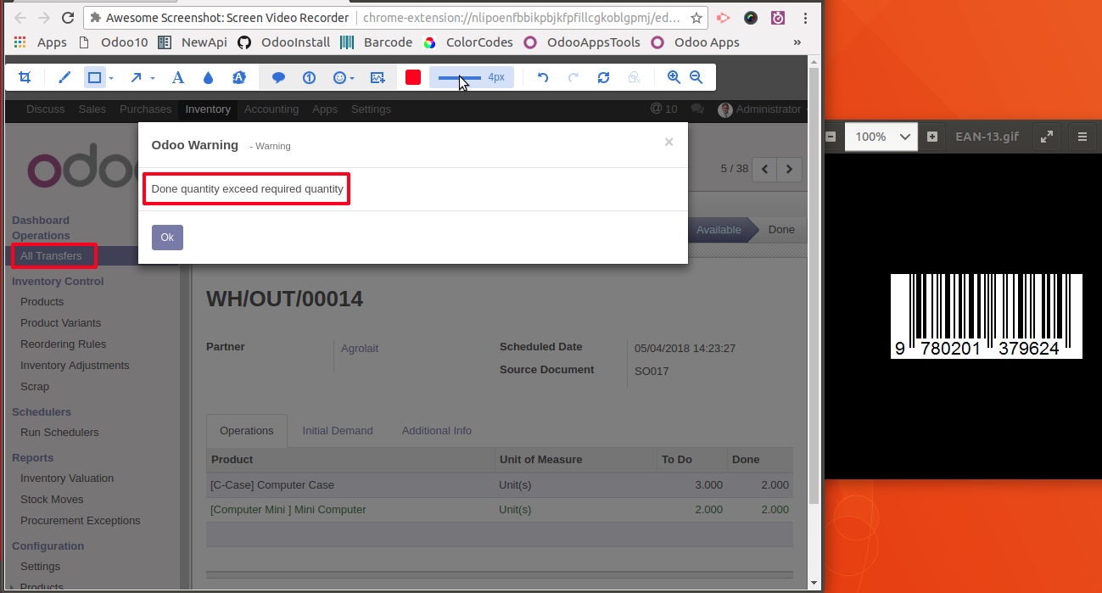
Task: Open the Odoo10 bookmark
Action: tap(112, 42)
